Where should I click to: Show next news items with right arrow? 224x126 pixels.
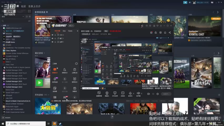point(218,12)
